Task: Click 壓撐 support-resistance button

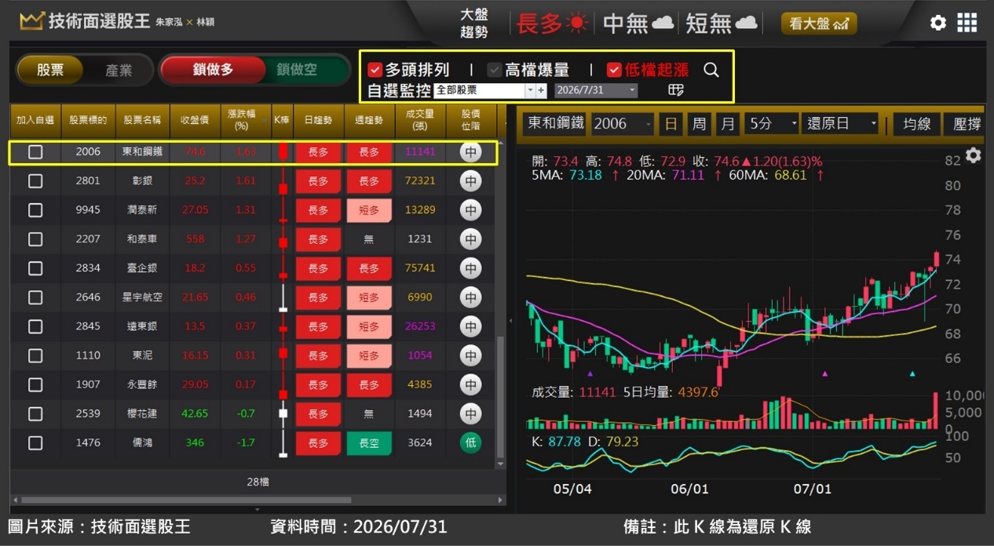Action: (x=965, y=123)
